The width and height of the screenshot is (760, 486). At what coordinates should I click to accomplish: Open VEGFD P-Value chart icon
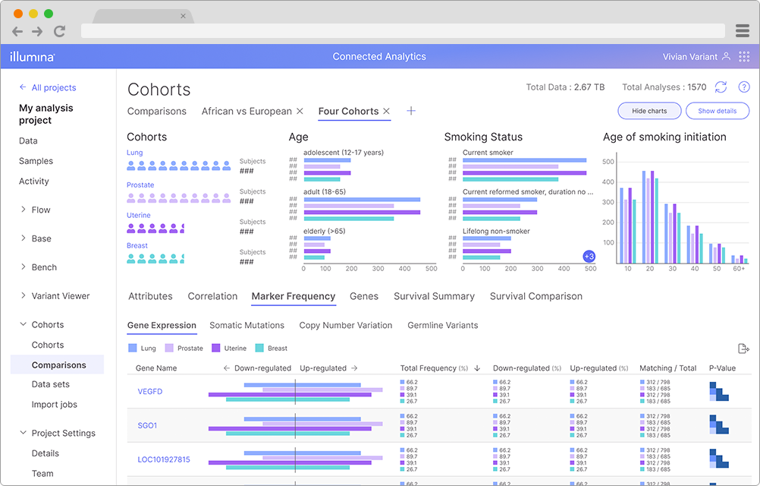(x=719, y=391)
